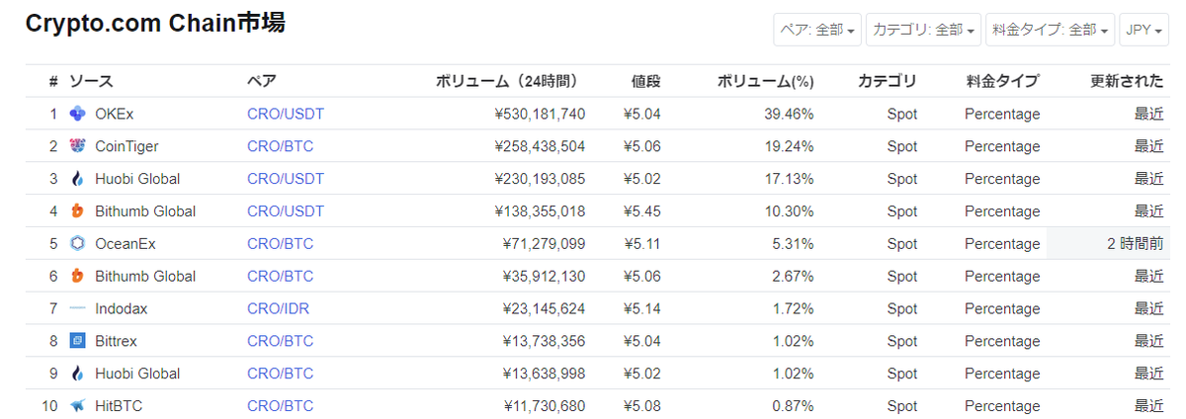
Task: Click the Bittrex source name
Action: click(117, 341)
